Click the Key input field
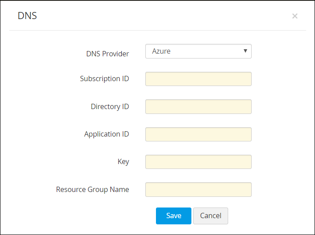315x235 pixels. coord(198,162)
